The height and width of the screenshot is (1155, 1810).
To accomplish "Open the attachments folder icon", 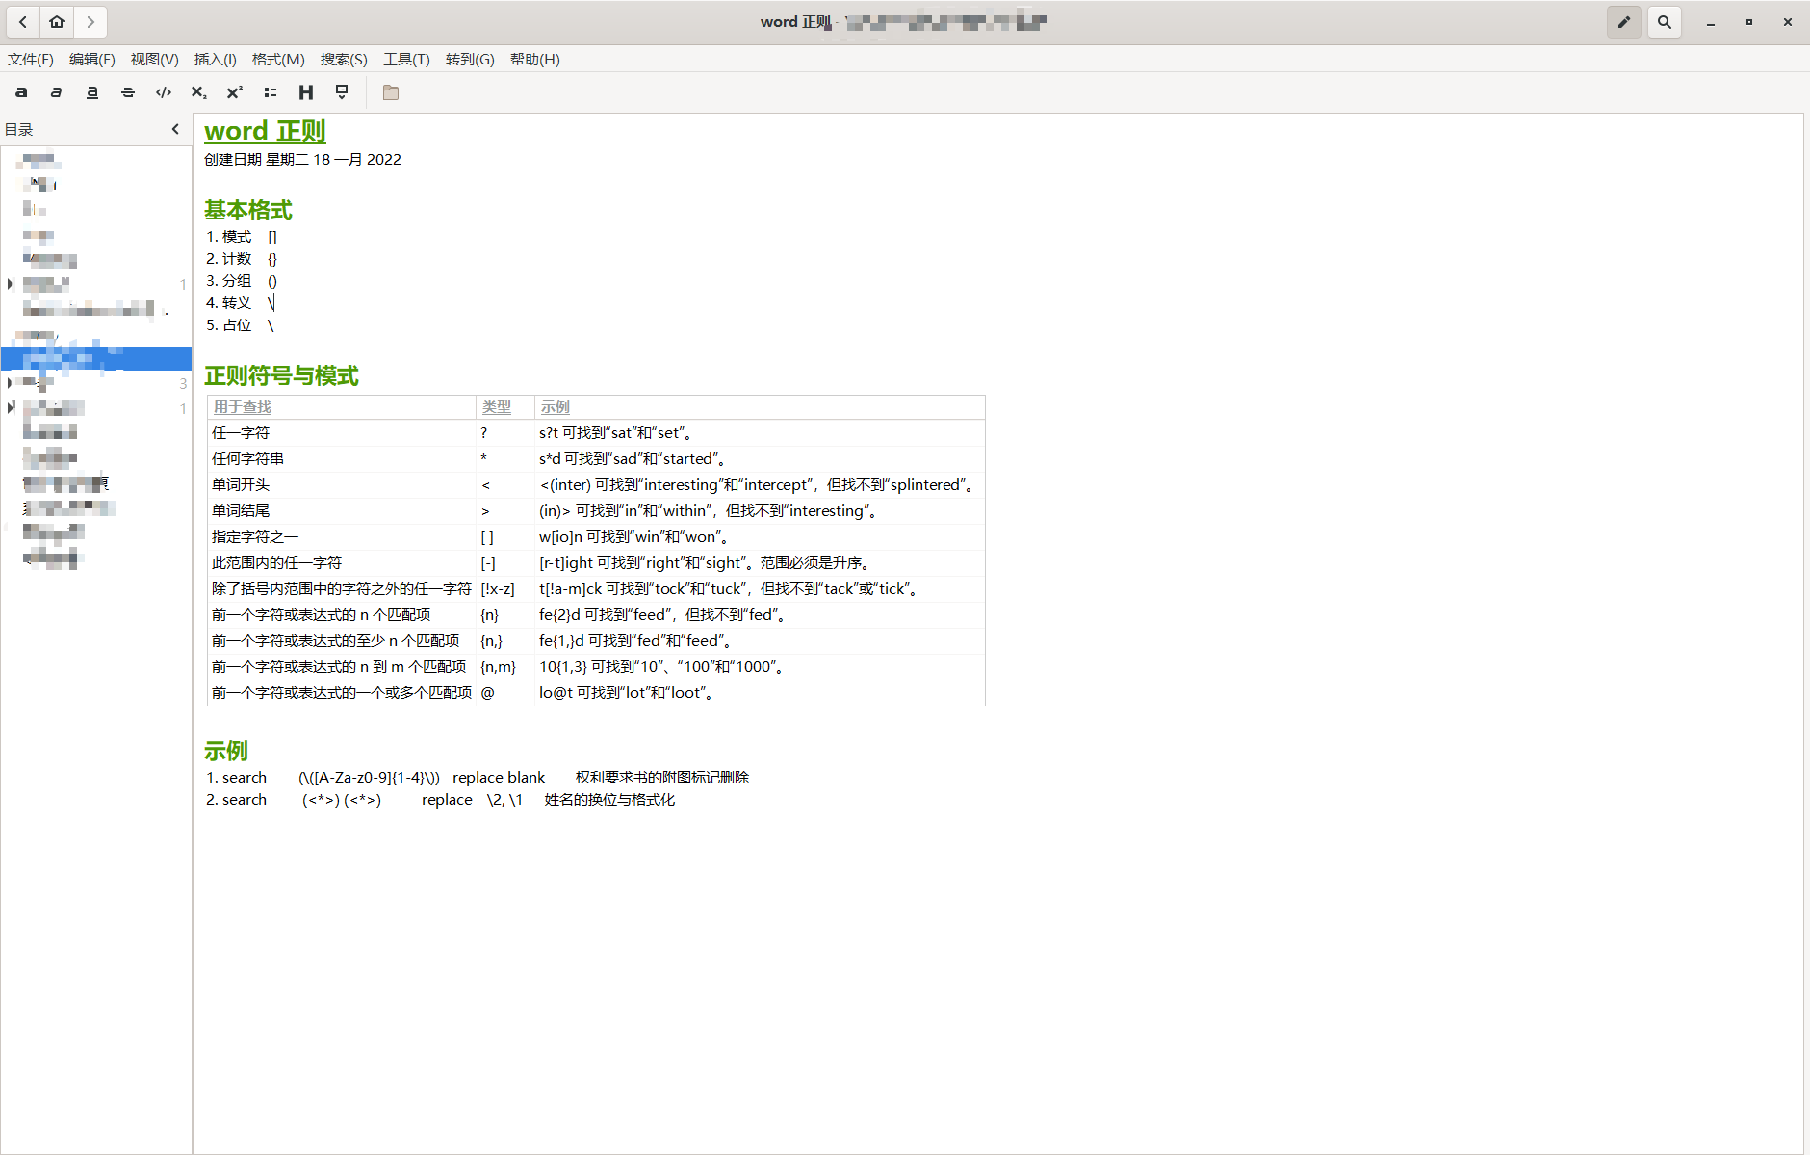I will (391, 92).
